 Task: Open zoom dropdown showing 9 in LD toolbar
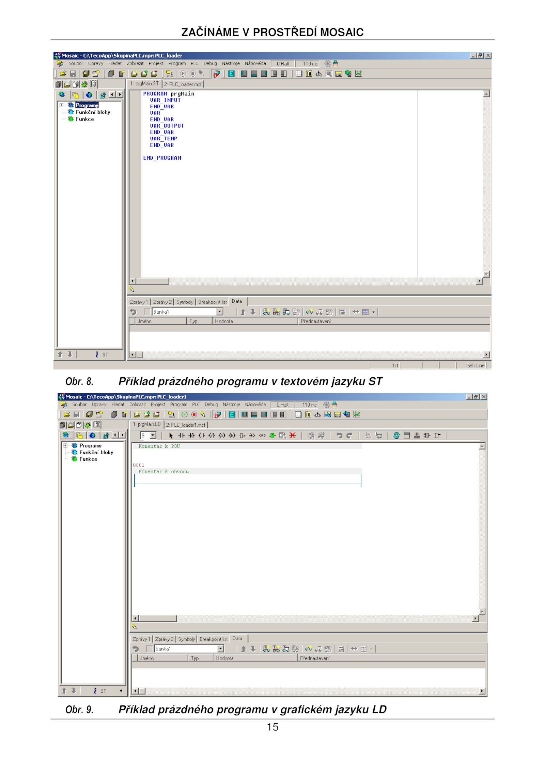pyautogui.click(x=153, y=436)
